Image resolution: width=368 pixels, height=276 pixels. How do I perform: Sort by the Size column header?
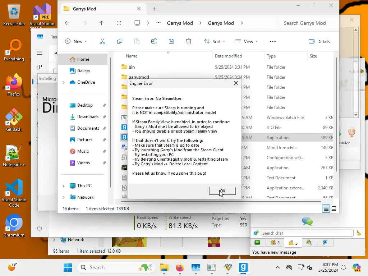[313, 56]
